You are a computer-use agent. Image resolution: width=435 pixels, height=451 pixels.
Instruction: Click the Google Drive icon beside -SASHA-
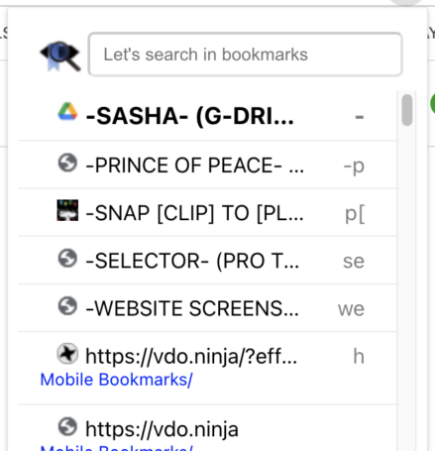67,111
